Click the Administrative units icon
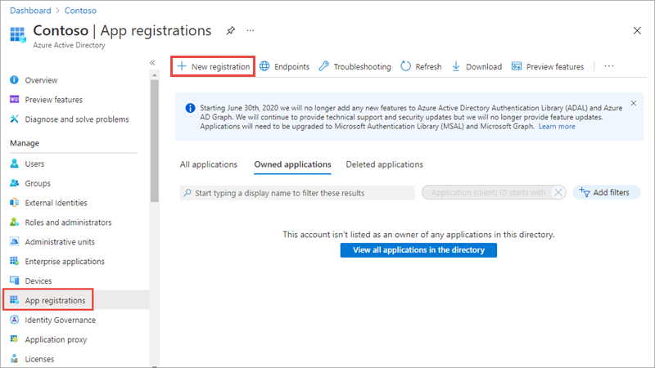 (x=14, y=241)
